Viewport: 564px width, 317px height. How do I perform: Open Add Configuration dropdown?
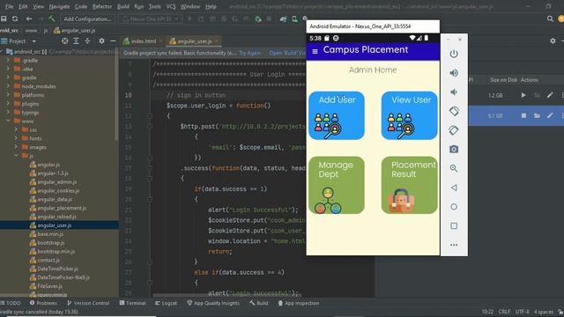tap(87, 18)
